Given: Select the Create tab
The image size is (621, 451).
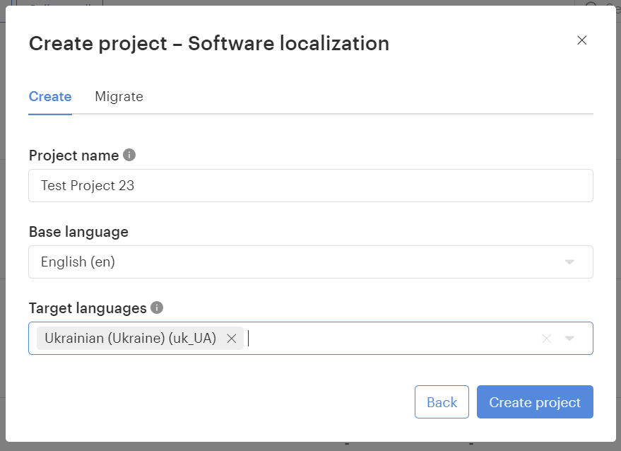Looking at the screenshot, I should tap(50, 97).
